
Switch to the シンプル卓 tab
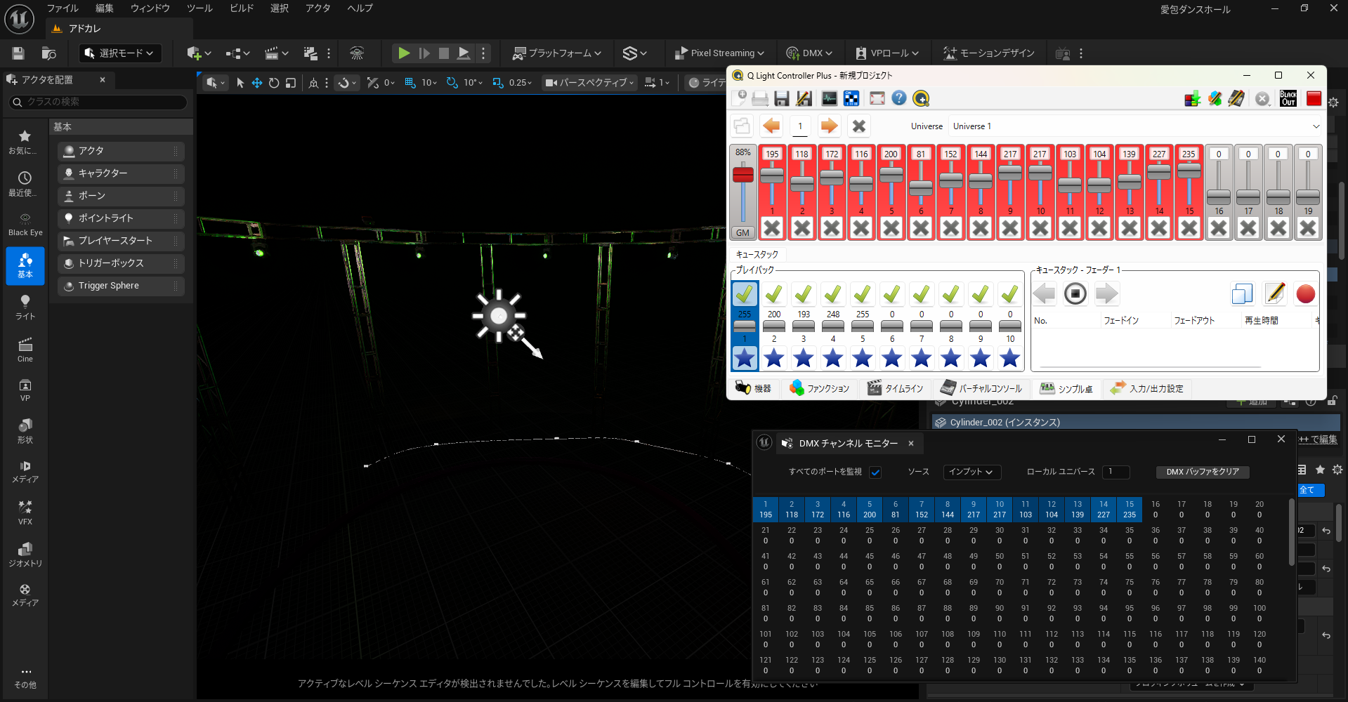coord(1066,388)
